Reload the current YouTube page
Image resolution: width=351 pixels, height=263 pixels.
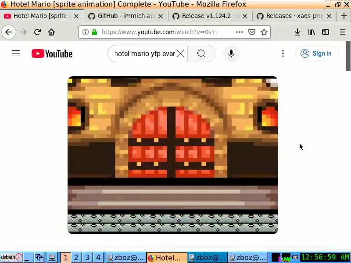37,32
